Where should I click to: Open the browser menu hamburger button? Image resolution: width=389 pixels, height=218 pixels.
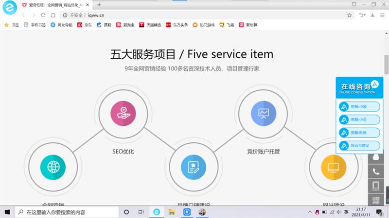pyautogui.click(x=383, y=15)
